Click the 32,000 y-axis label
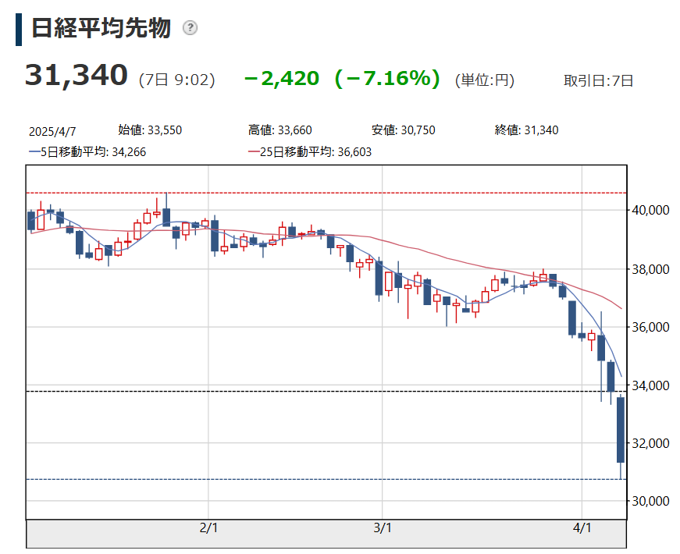Viewport: 680px width, 554px height. [x=650, y=443]
